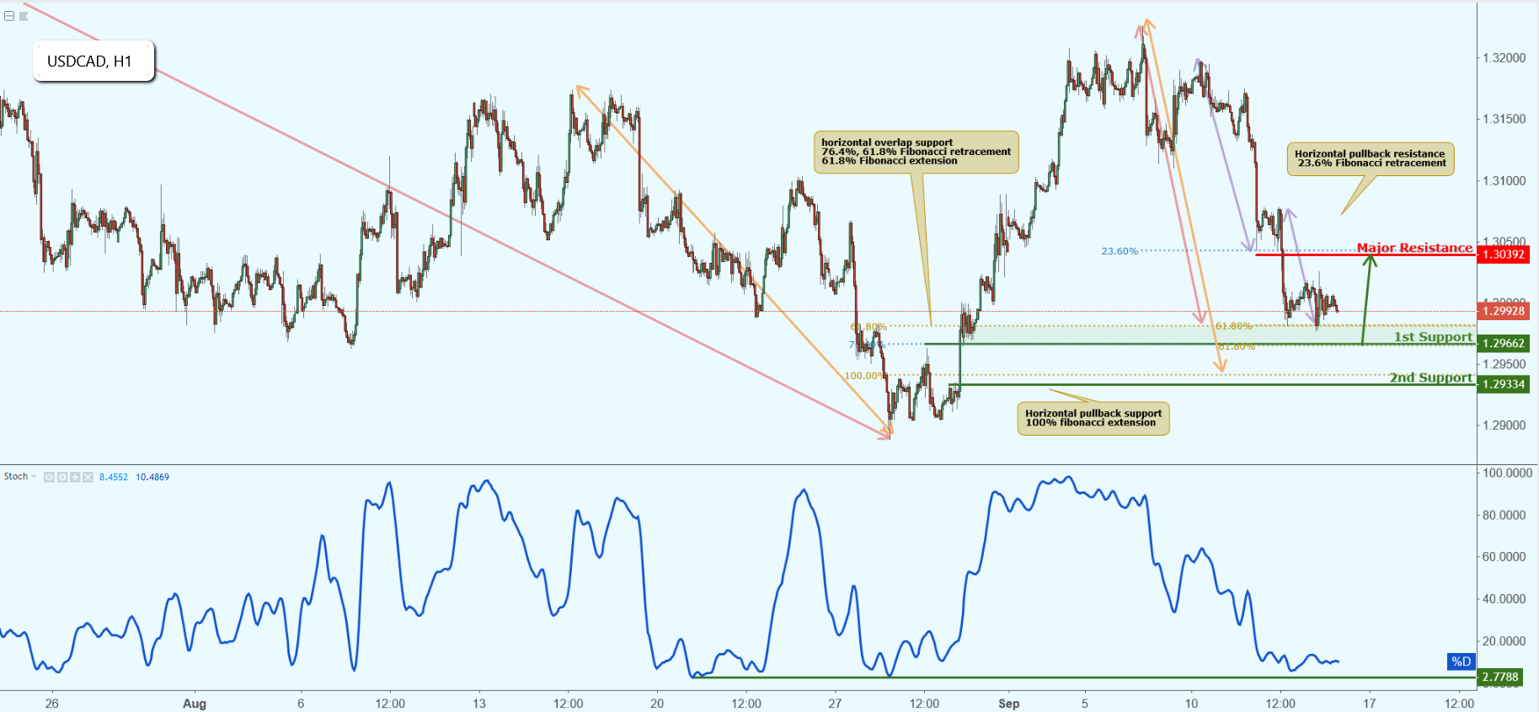Click the red 1.30392 price label
This screenshot has width=1539, height=712.
coord(1504,254)
